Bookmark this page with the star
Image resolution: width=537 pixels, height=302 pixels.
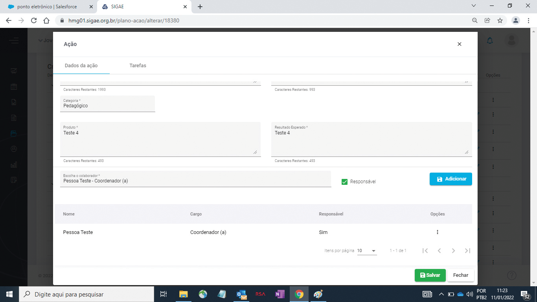click(x=500, y=20)
